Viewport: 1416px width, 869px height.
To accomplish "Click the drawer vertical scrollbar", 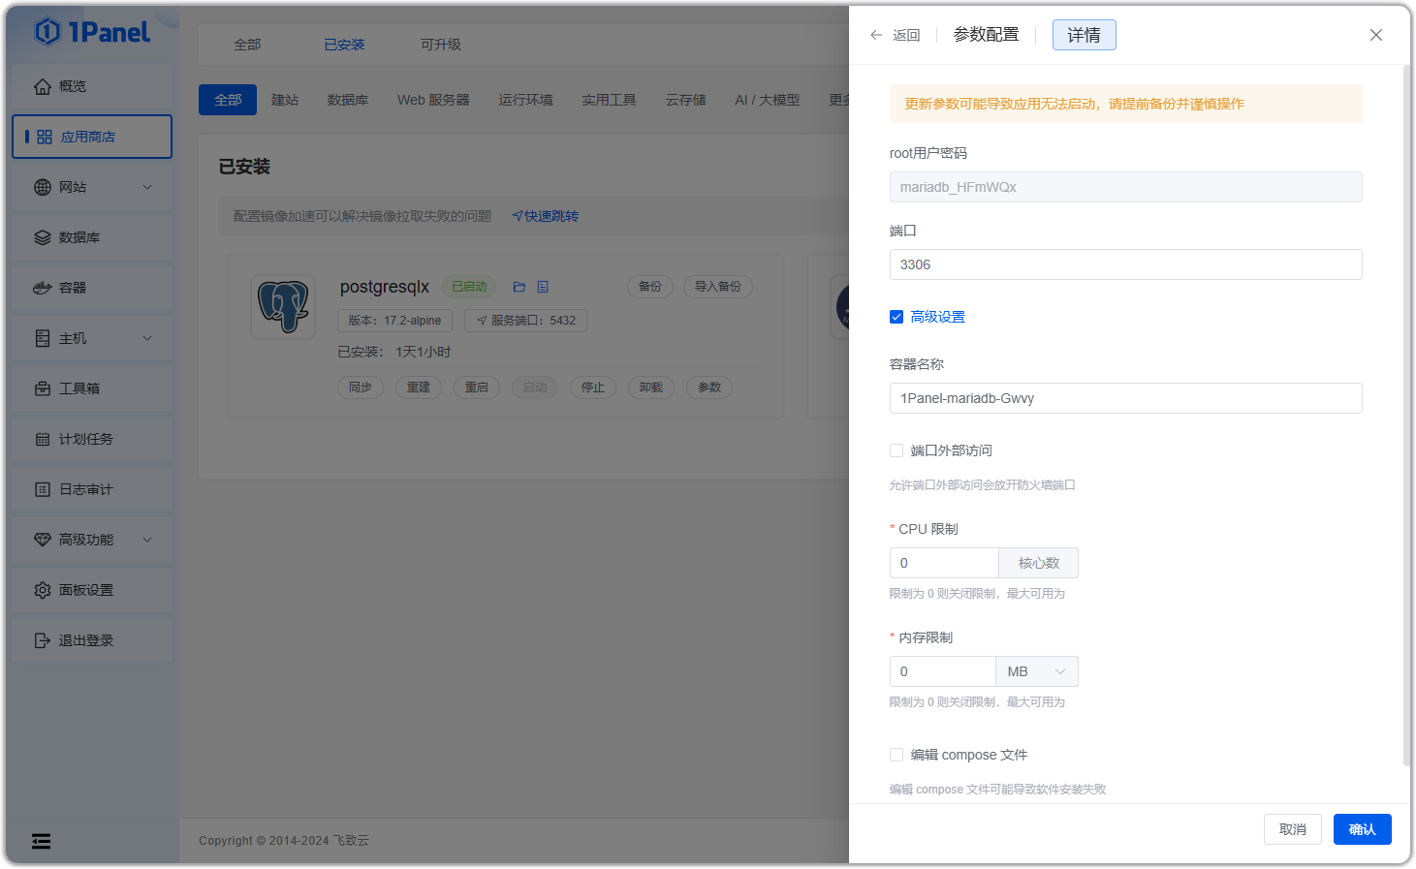I will coord(1406,417).
